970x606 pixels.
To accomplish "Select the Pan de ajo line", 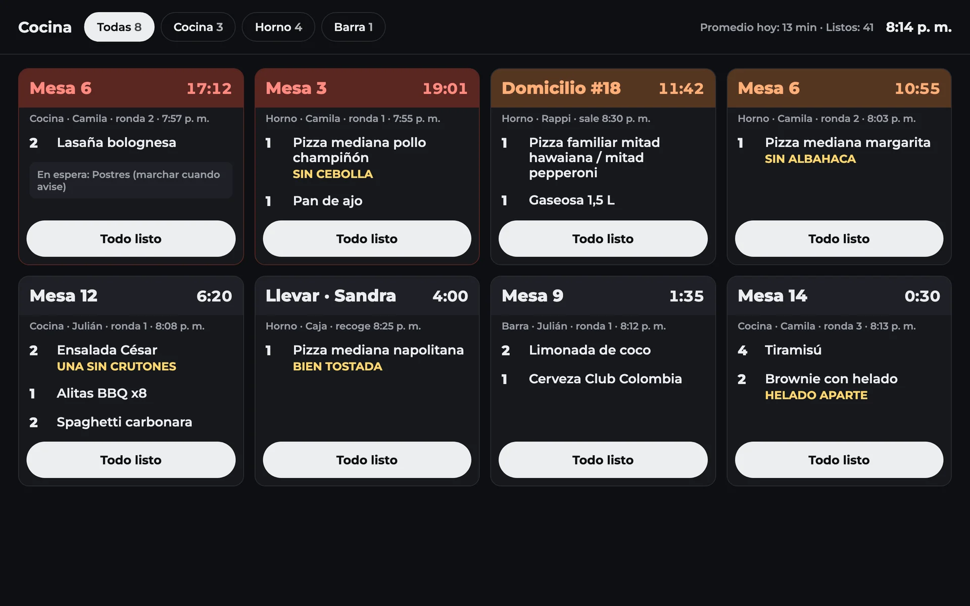I will click(x=367, y=201).
